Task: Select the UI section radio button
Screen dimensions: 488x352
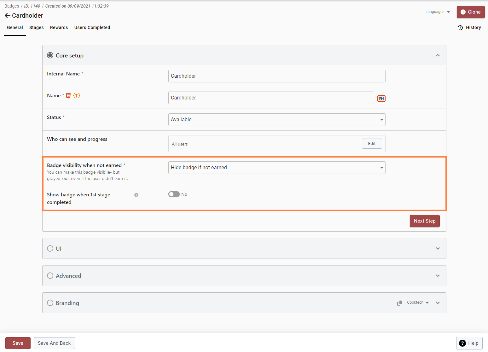Action: point(50,248)
